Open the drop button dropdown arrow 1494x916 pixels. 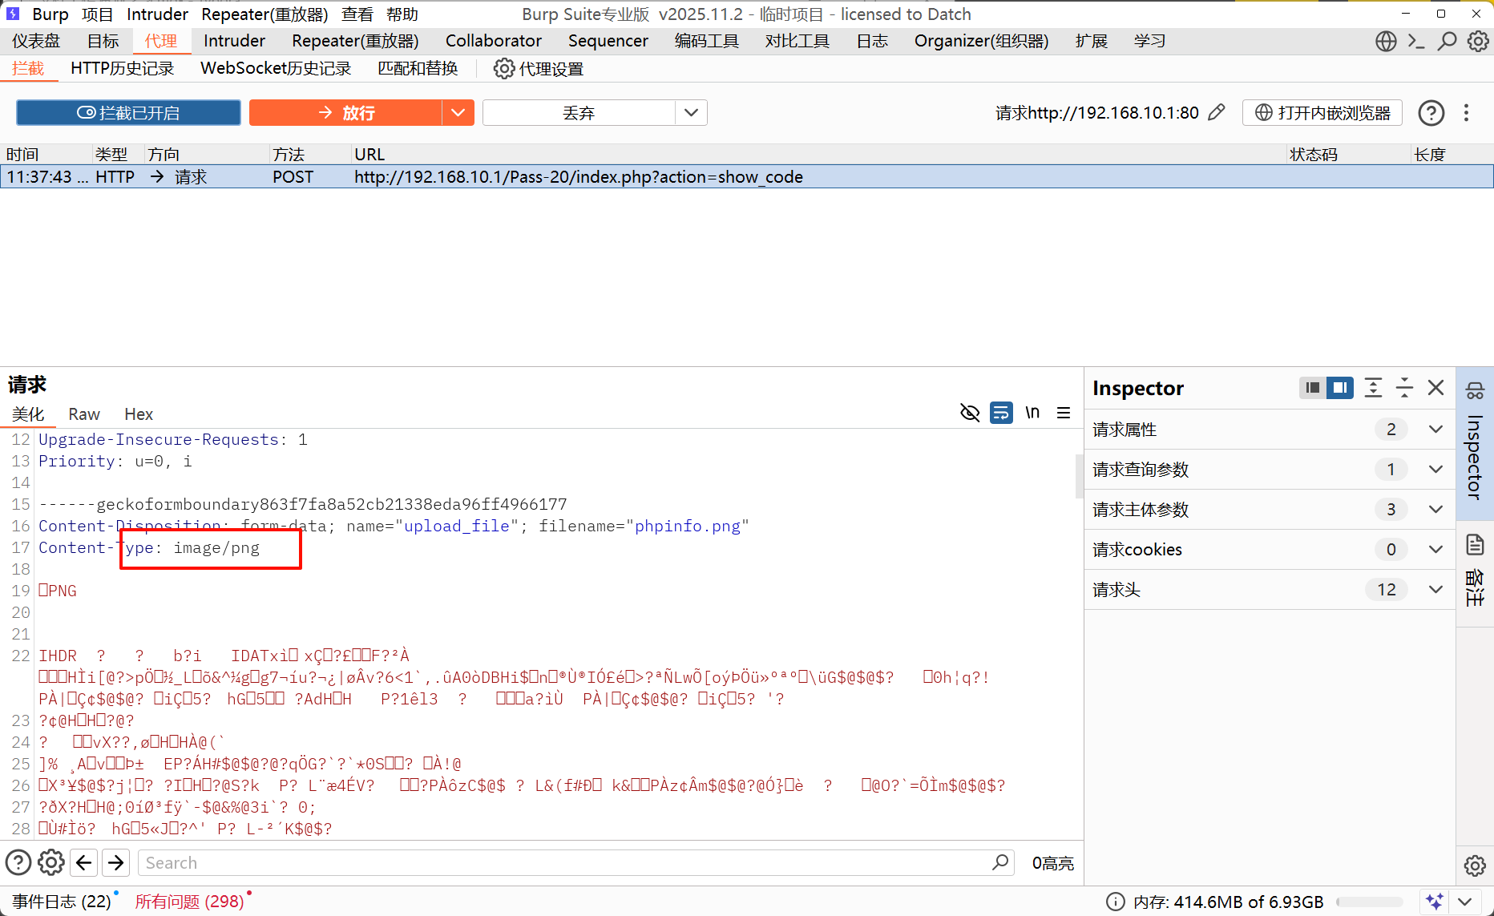pyautogui.click(x=691, y=113)
